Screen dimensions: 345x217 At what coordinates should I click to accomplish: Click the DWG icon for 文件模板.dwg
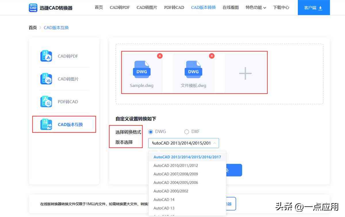[193, 69]
